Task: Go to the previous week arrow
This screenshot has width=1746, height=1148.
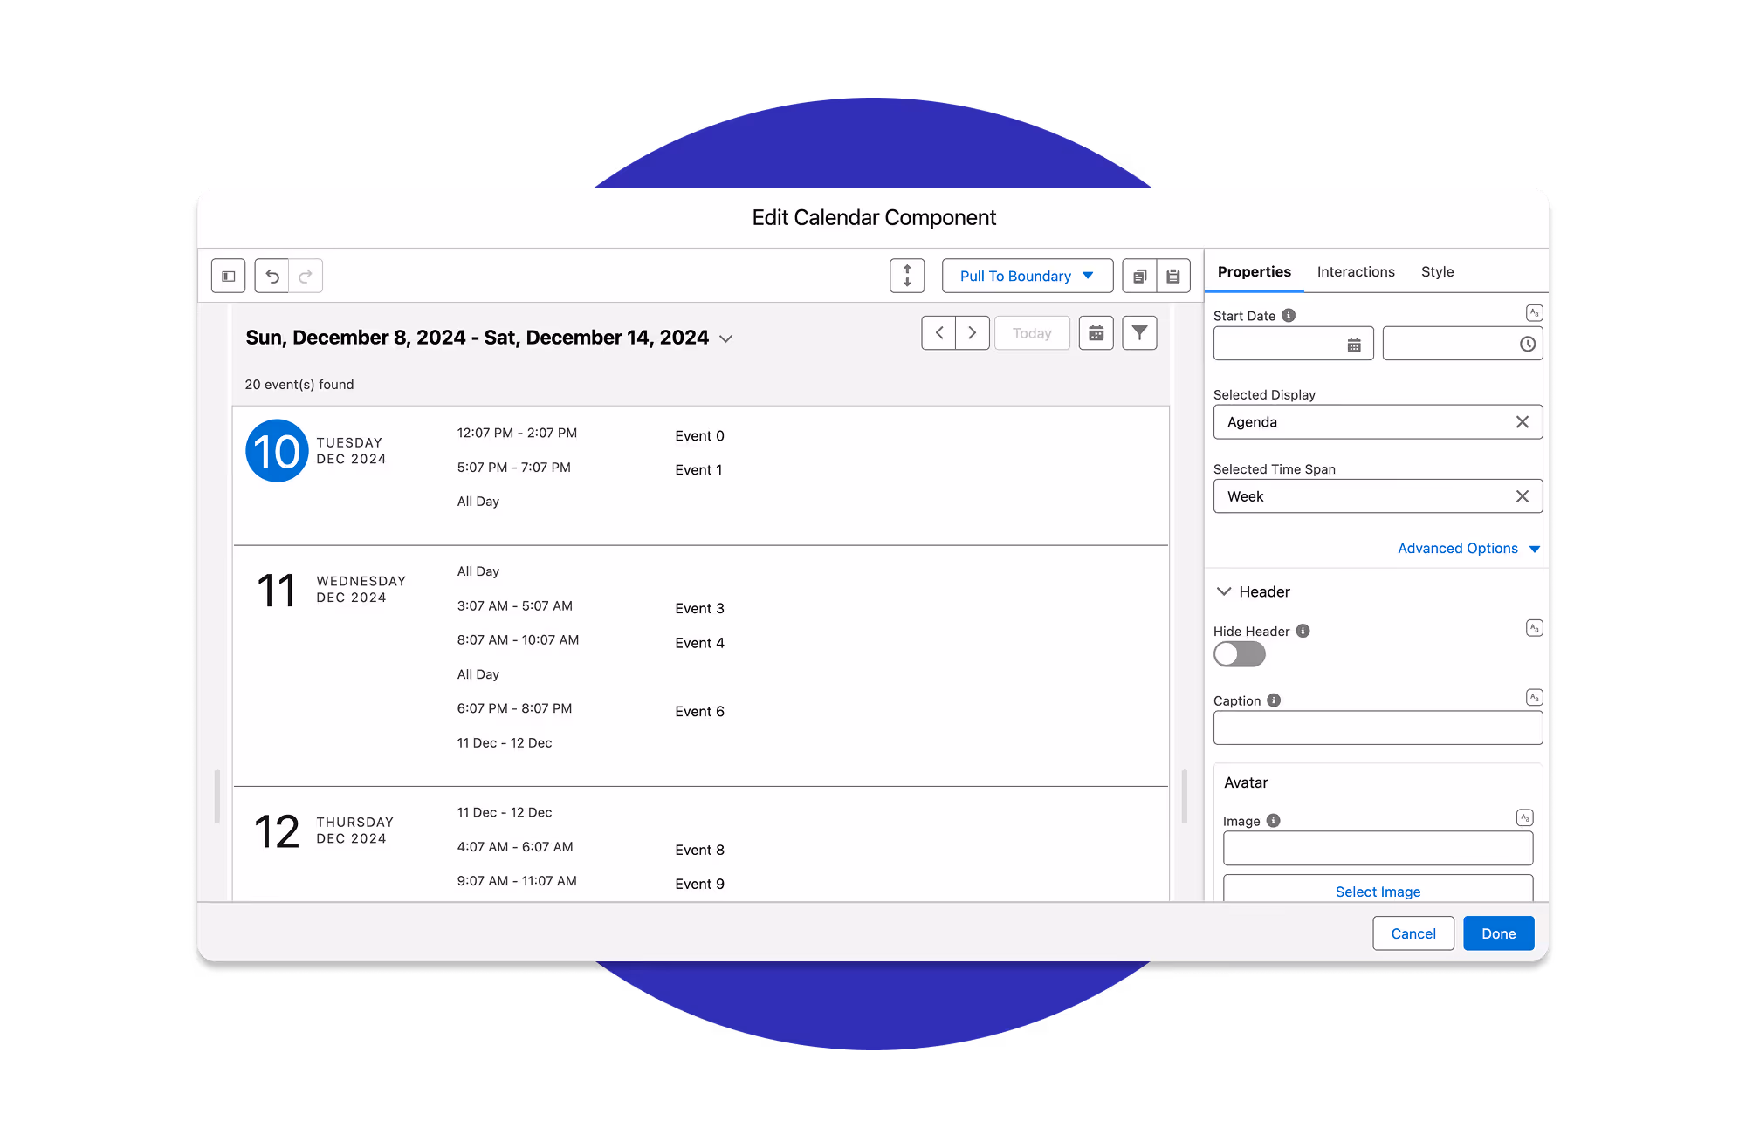Action: pyautogui.click(x=939, y=333)
